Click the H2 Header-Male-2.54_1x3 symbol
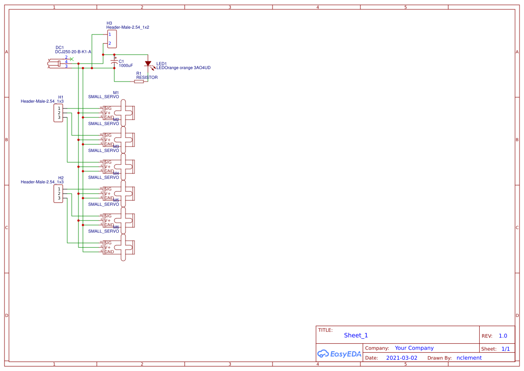This screenshot has height=371, width=524. click(x=58, y=194)
